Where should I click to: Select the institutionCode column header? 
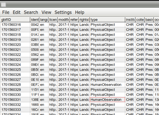pyautogui.click(x=130, y=20)
